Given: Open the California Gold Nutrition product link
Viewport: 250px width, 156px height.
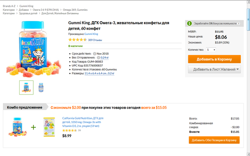Looking at the screenshot, I should click(83, 122).
